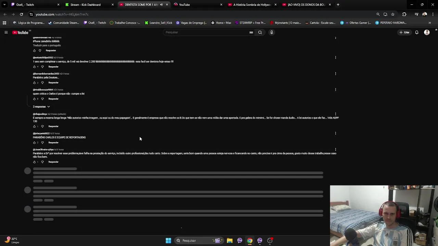
Task: Open YouTube notifications bell
Action: (417, 32)
